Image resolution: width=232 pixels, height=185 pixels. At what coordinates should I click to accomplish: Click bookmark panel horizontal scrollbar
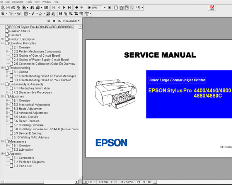click(x=39, y=182)
